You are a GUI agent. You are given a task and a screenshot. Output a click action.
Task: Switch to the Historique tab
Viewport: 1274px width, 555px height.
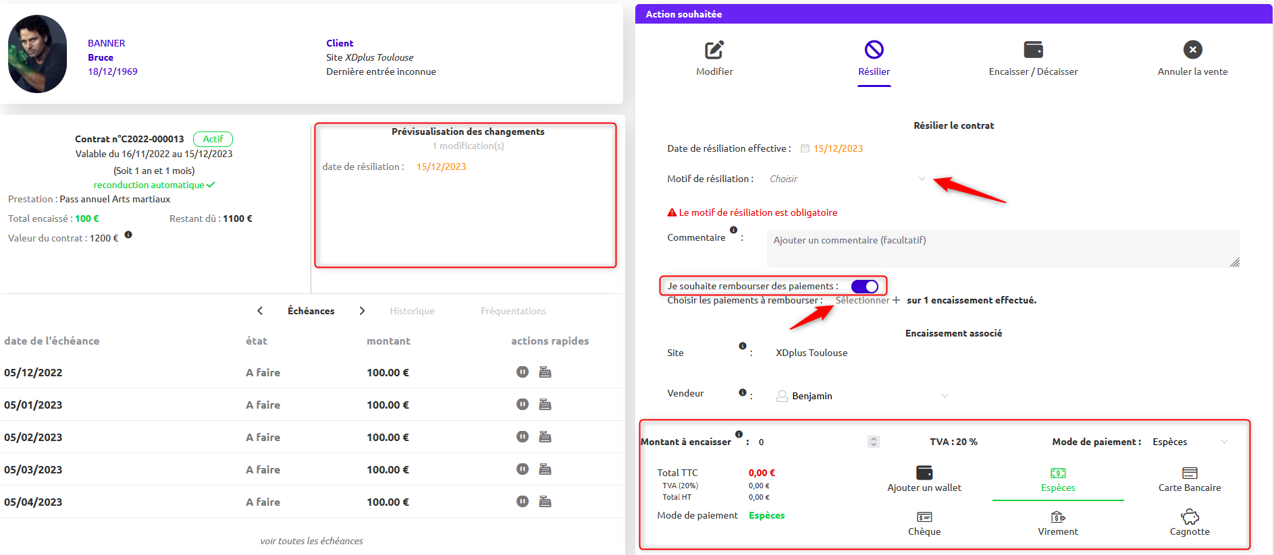pos(412,311)
